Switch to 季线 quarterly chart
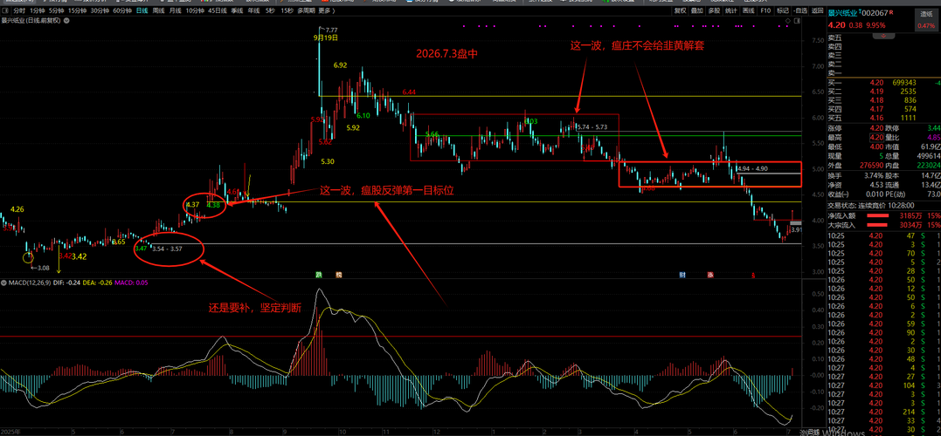The image size is (941, 436). pos(237,10)
